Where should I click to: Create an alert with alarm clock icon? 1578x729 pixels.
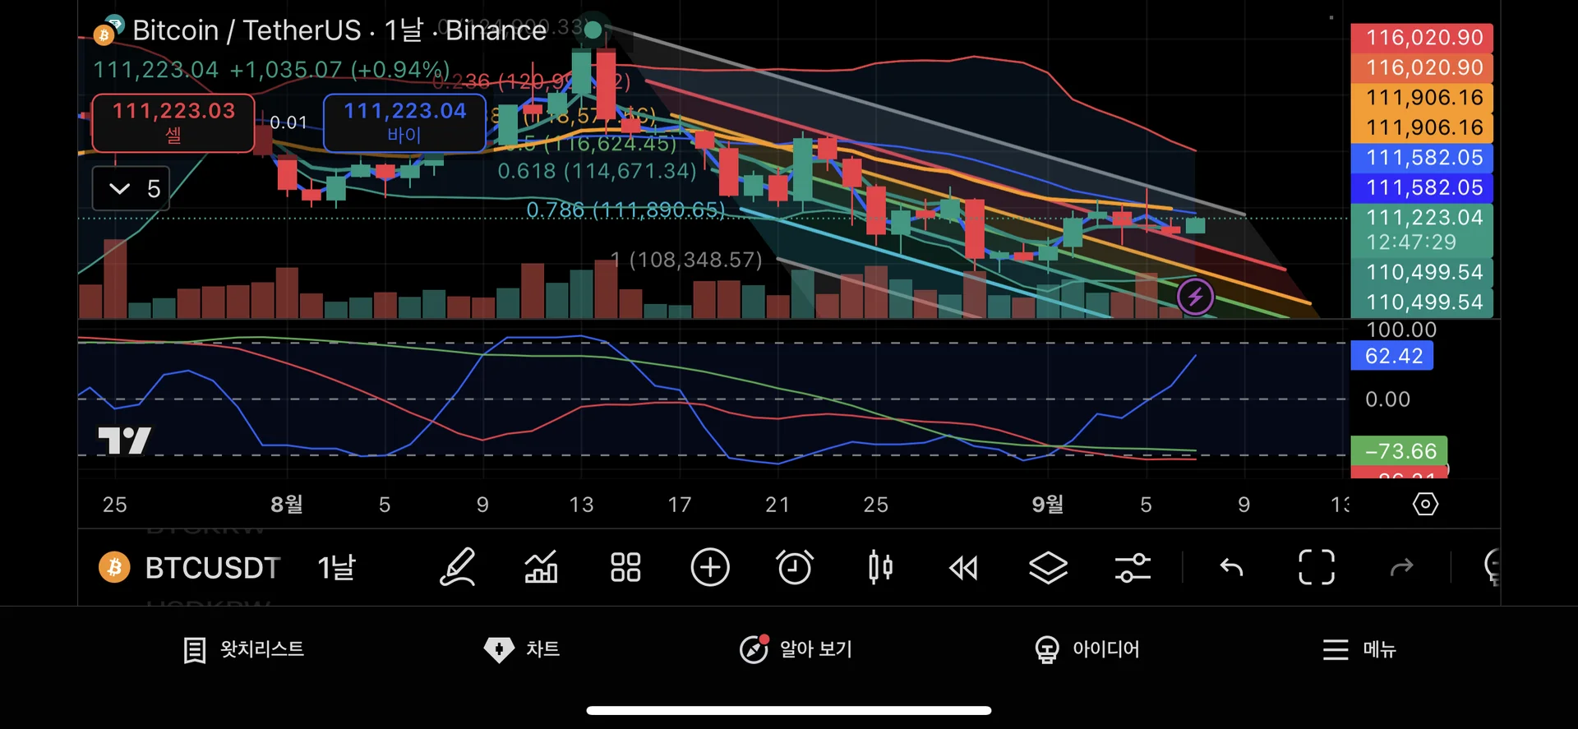pyautogui.click(x=795, y=567)
